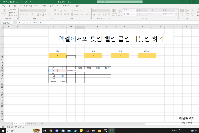This screenshot has width=199, height=133.
Task: Open Format as Table (표 서식)
Action: point(119,13)
